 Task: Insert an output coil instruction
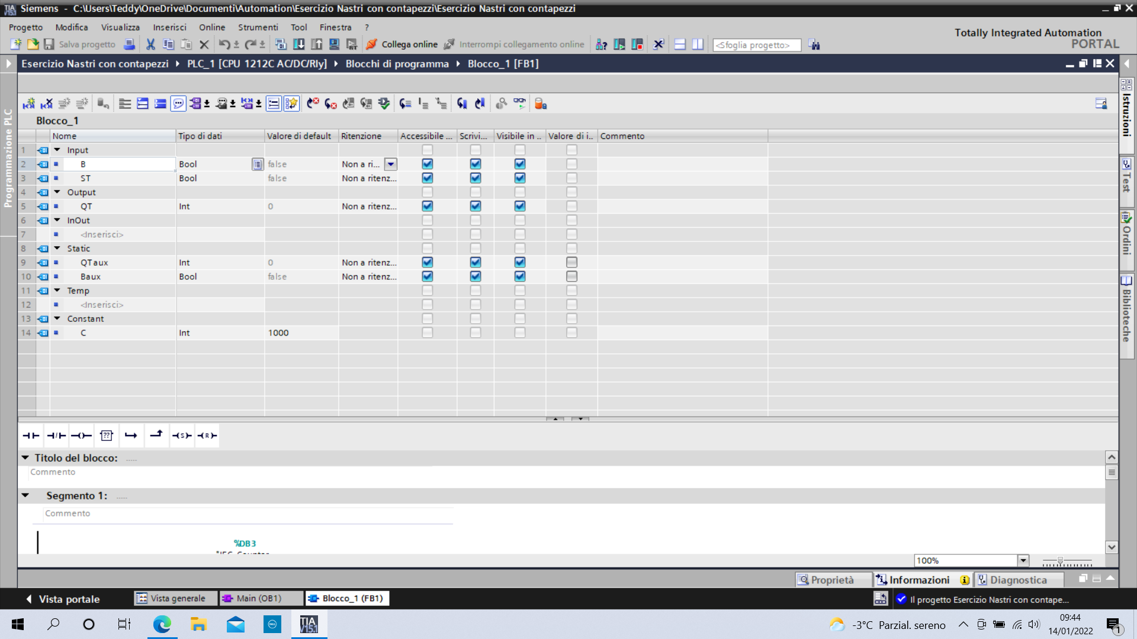click(x=81, y=435)
